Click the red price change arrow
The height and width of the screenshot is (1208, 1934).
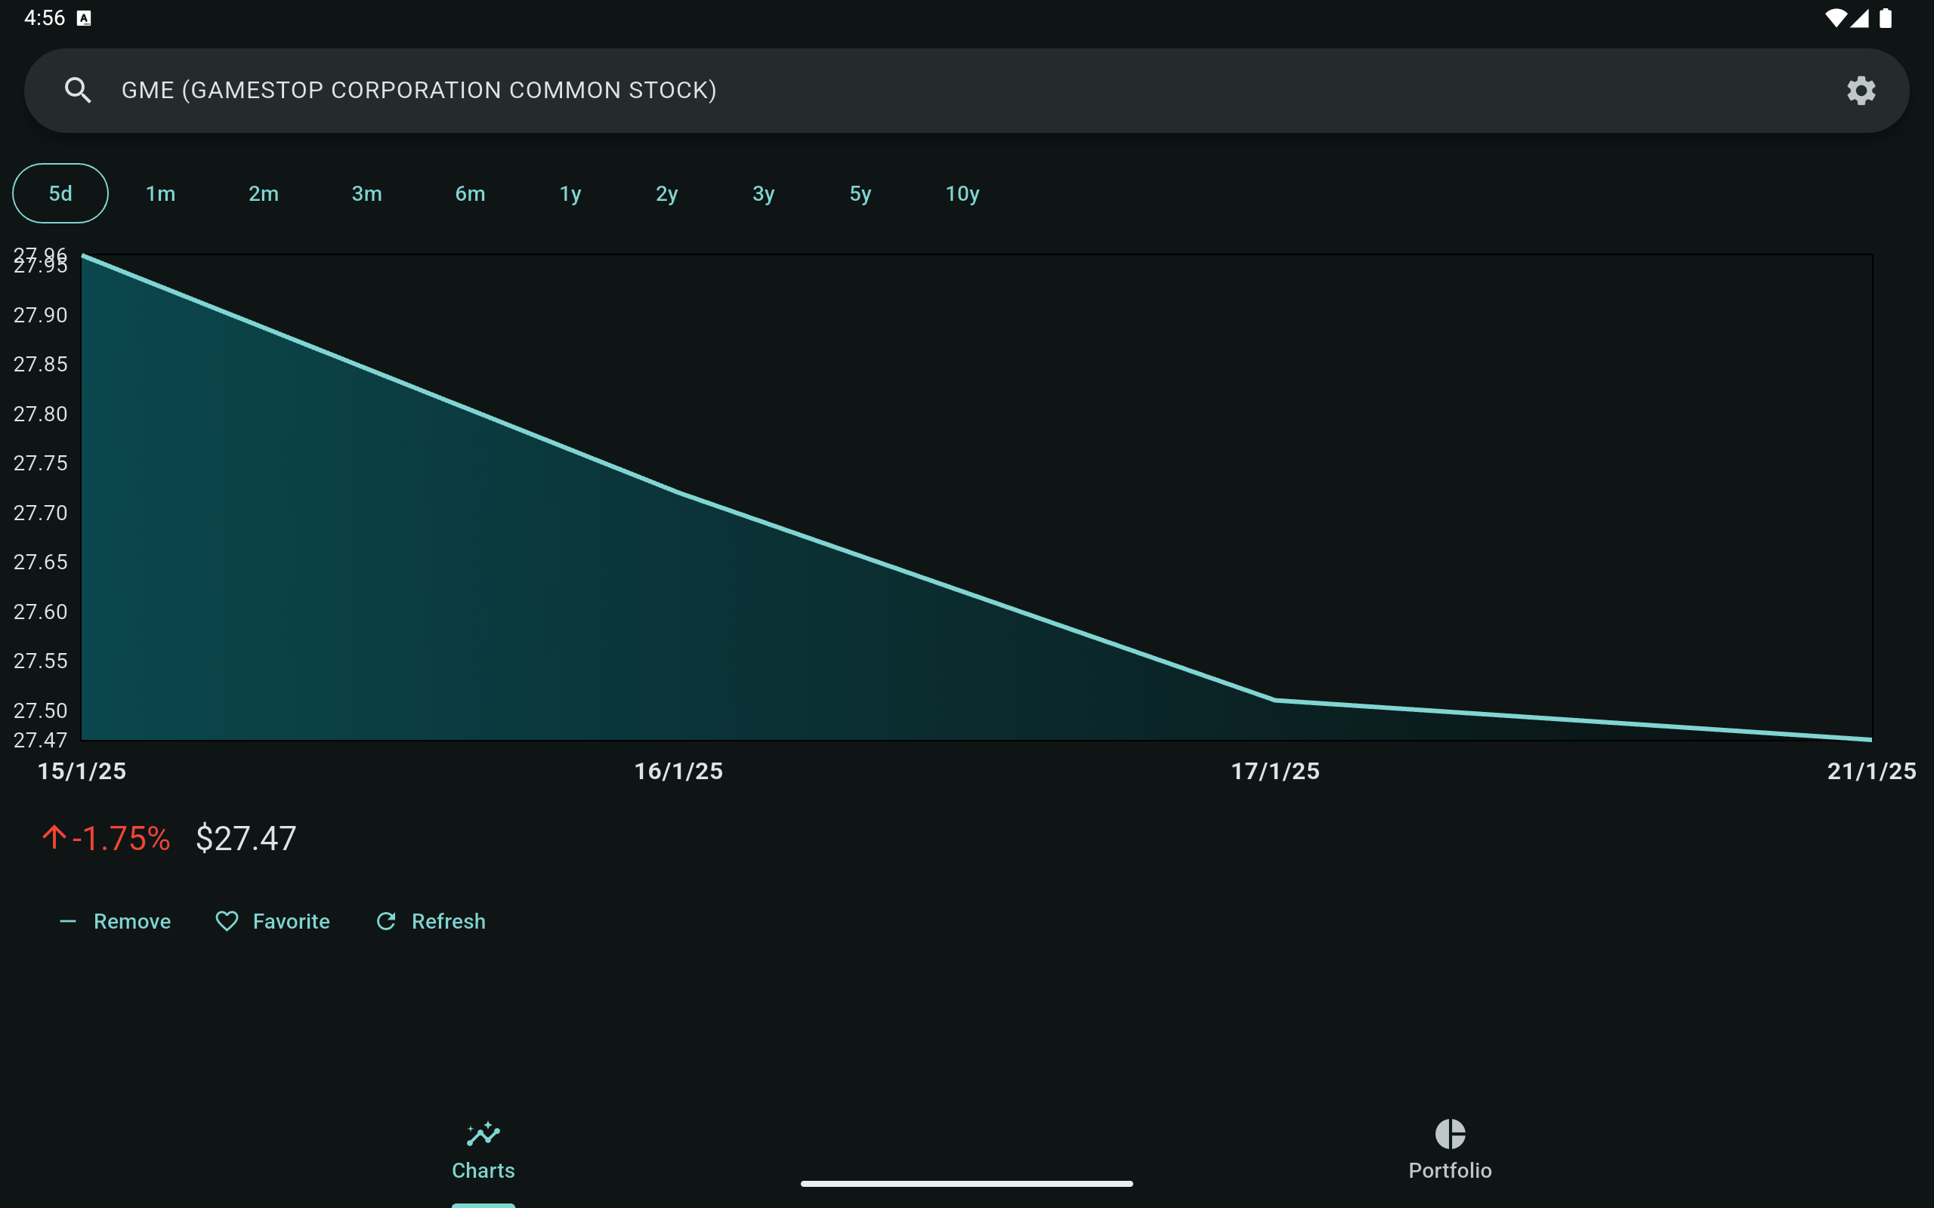54,837
